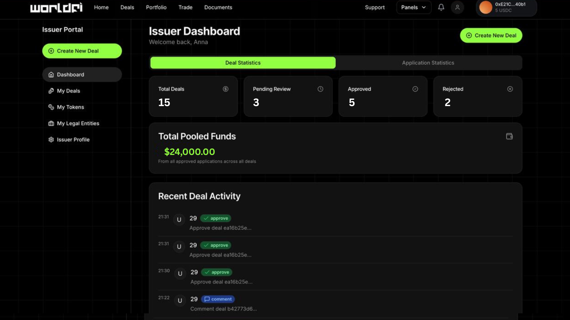The image size is (570, 320).
Task: Switch to Application Statistics tab
Action: tap(428, 63)
